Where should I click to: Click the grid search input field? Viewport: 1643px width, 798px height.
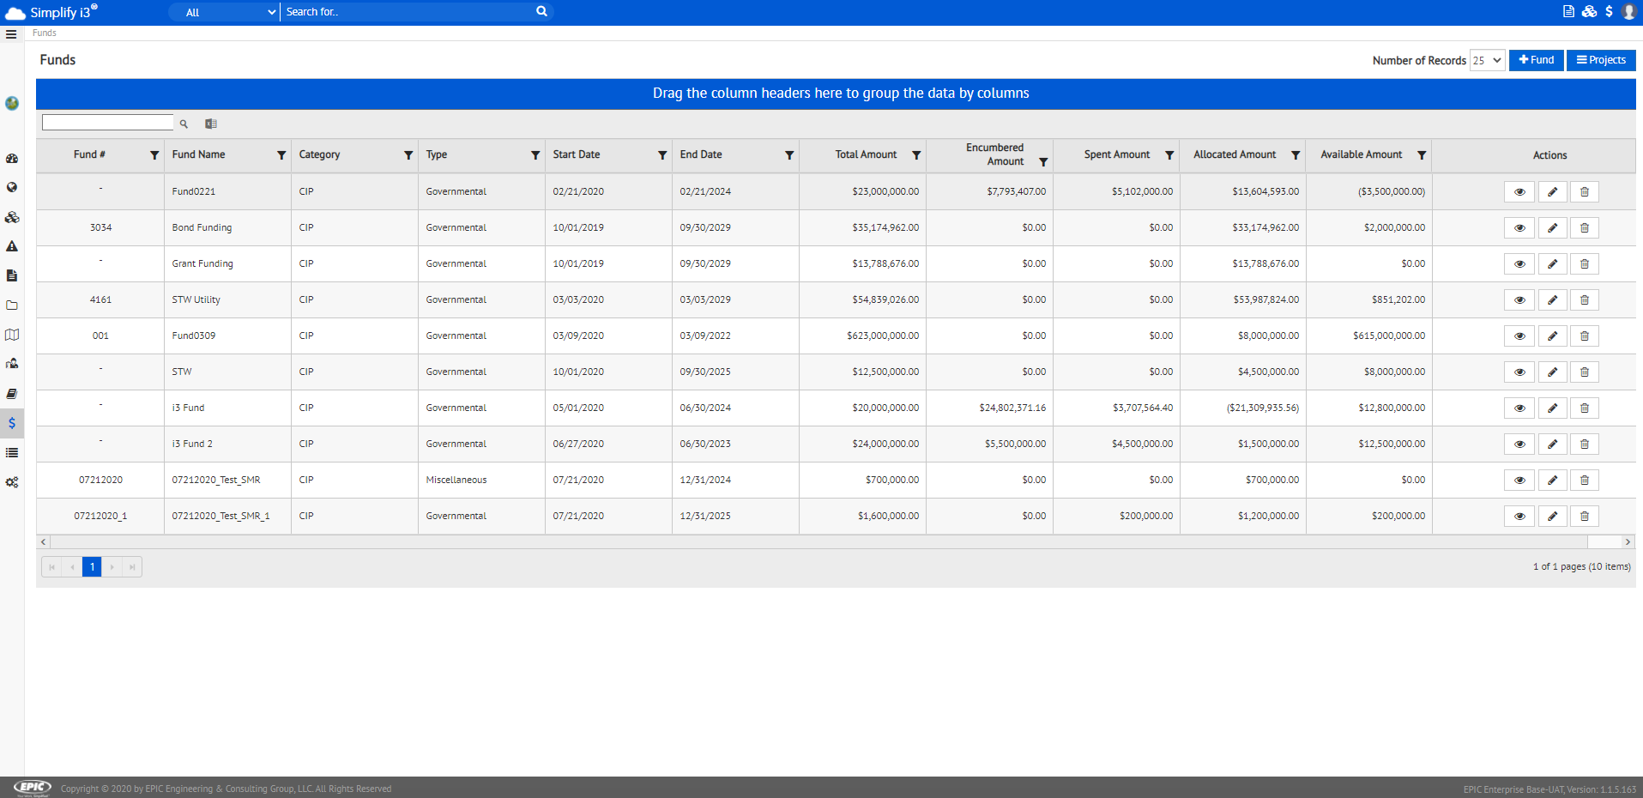pyautogui.click(x=108, y=123)
